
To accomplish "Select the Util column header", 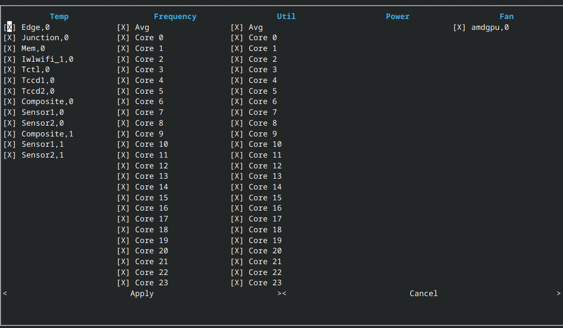I will [286, 16].
